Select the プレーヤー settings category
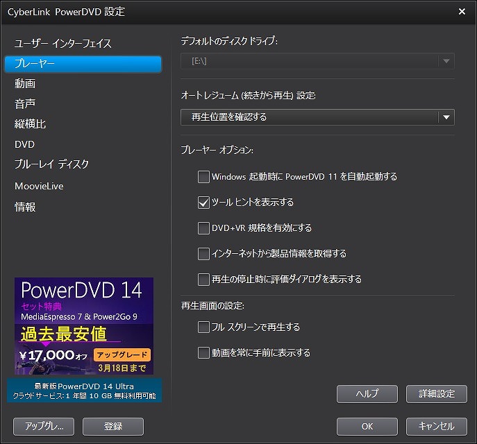The image size is (477, 444). coord(83,64)
